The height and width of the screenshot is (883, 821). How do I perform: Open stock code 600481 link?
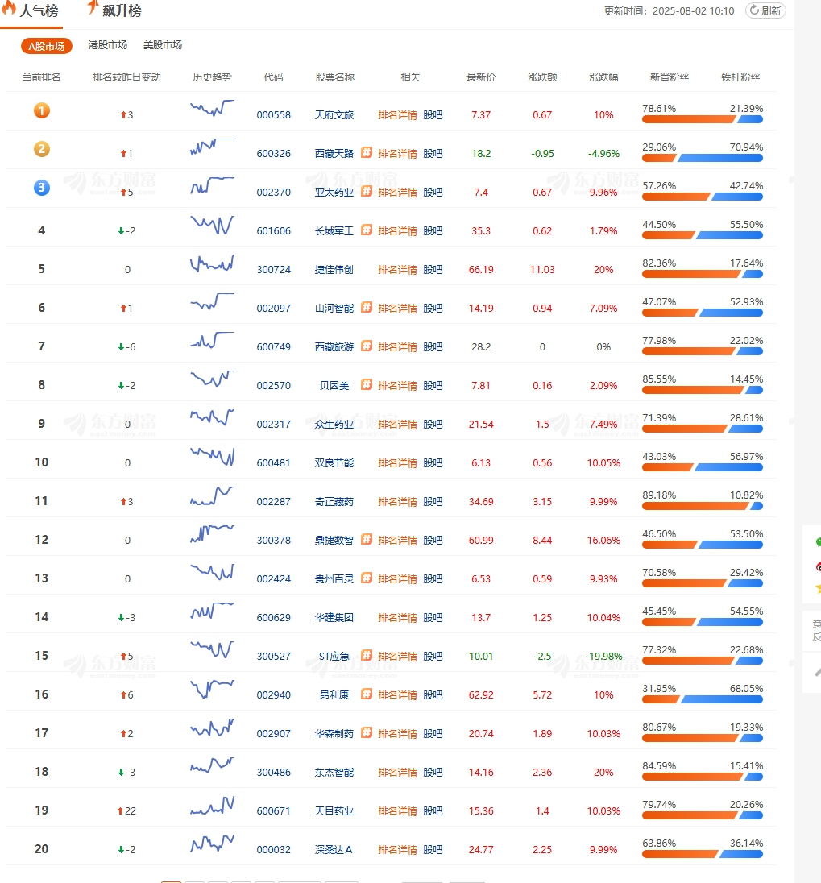click(x=273, y=462)
